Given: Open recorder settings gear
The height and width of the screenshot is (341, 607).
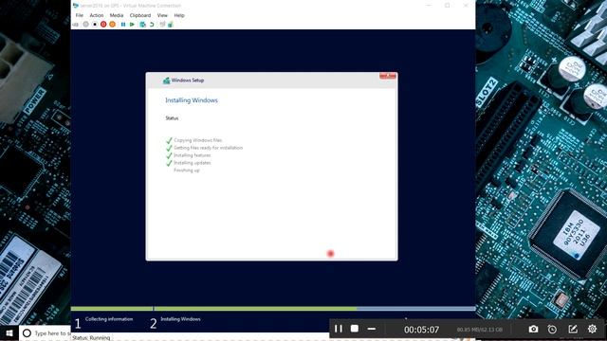Looking at the screenshot, I should tap(592, 329).
